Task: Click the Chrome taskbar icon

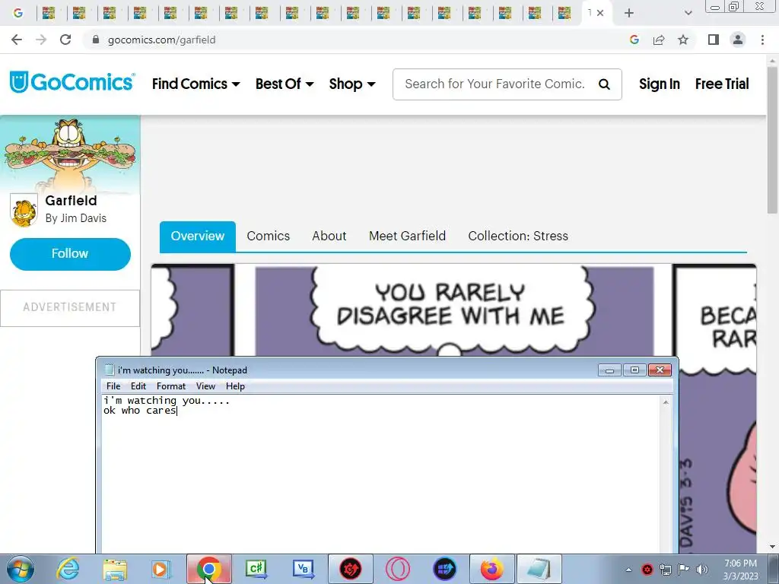Action: click(x=208, y=569)
